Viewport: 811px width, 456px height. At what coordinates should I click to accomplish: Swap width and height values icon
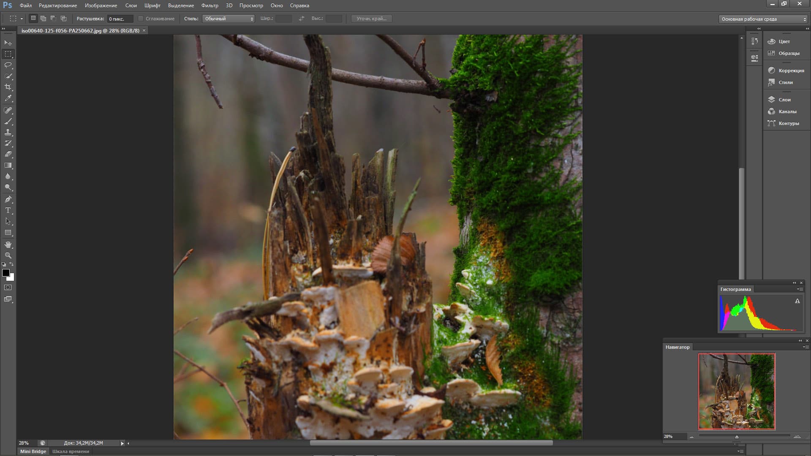tap(301, 19)
